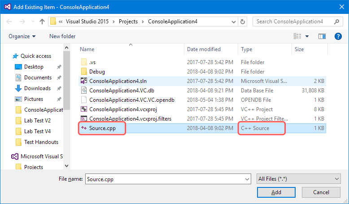Select the Debug folder

(x=97, y=72)
